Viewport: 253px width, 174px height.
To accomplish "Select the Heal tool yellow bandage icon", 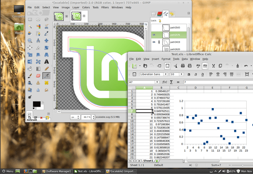I will pyautogui.click(x=46, y=83).
